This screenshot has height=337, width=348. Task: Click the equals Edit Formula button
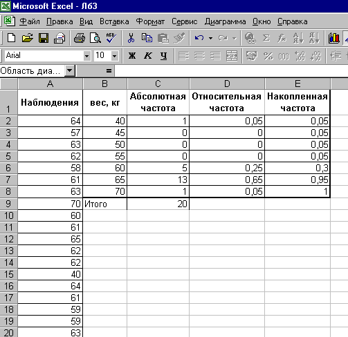109,70
